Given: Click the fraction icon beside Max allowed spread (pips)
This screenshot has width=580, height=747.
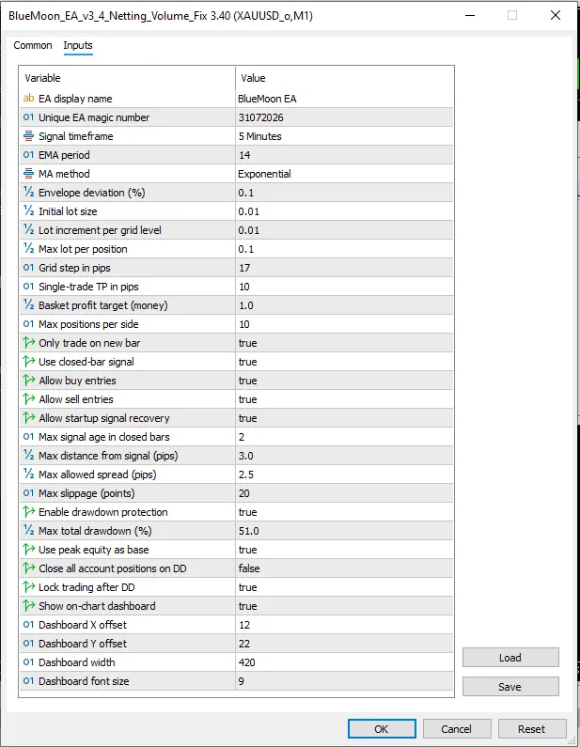Looking at the screenshot, I should tap(28, 475).
